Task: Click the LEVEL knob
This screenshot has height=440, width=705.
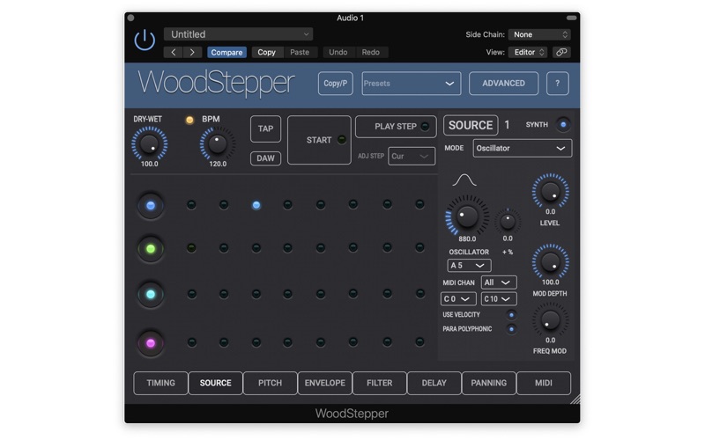Action: (x=550, y=191)
